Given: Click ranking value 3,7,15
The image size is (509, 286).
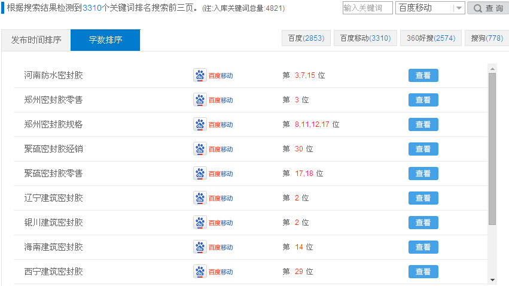Looking at the screenshot, I should [x=305, y=75].
